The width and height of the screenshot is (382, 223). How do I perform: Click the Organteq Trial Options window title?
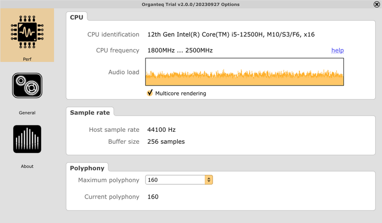(x=191, y=4)
